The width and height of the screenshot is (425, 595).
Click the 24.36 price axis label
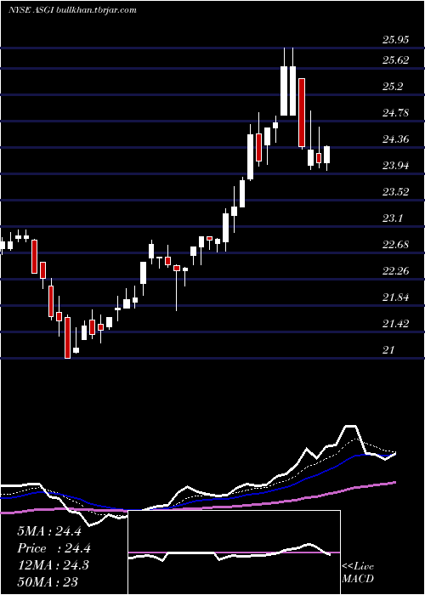click(x=396, y=139)
